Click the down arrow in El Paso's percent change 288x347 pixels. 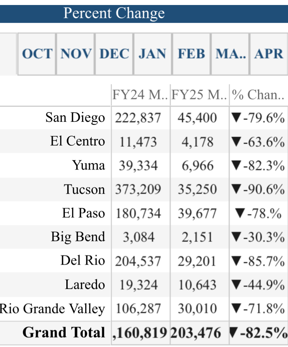click(x=240, y=213)
